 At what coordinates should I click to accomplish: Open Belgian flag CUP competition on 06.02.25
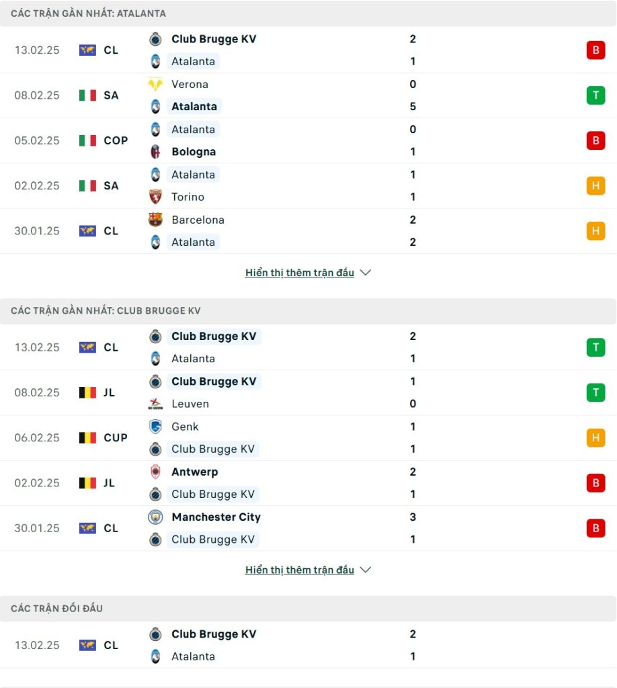tap(103, 438)
